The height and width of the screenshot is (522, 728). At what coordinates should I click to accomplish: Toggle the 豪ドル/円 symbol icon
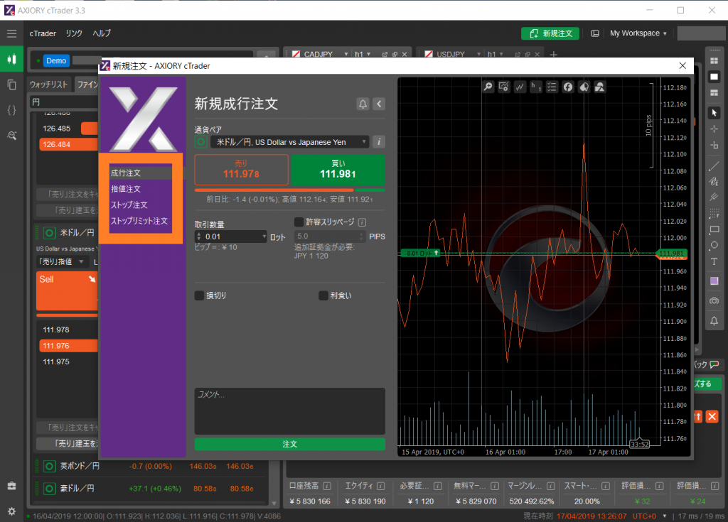pyautogui.click(x=49, y=489)
